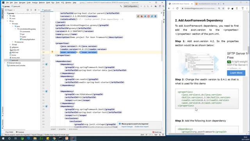The height and width of the screenshot is (141, 250).
Task: Collapse the com.kindsonthe.gceasy package
Action: (15, 29)
